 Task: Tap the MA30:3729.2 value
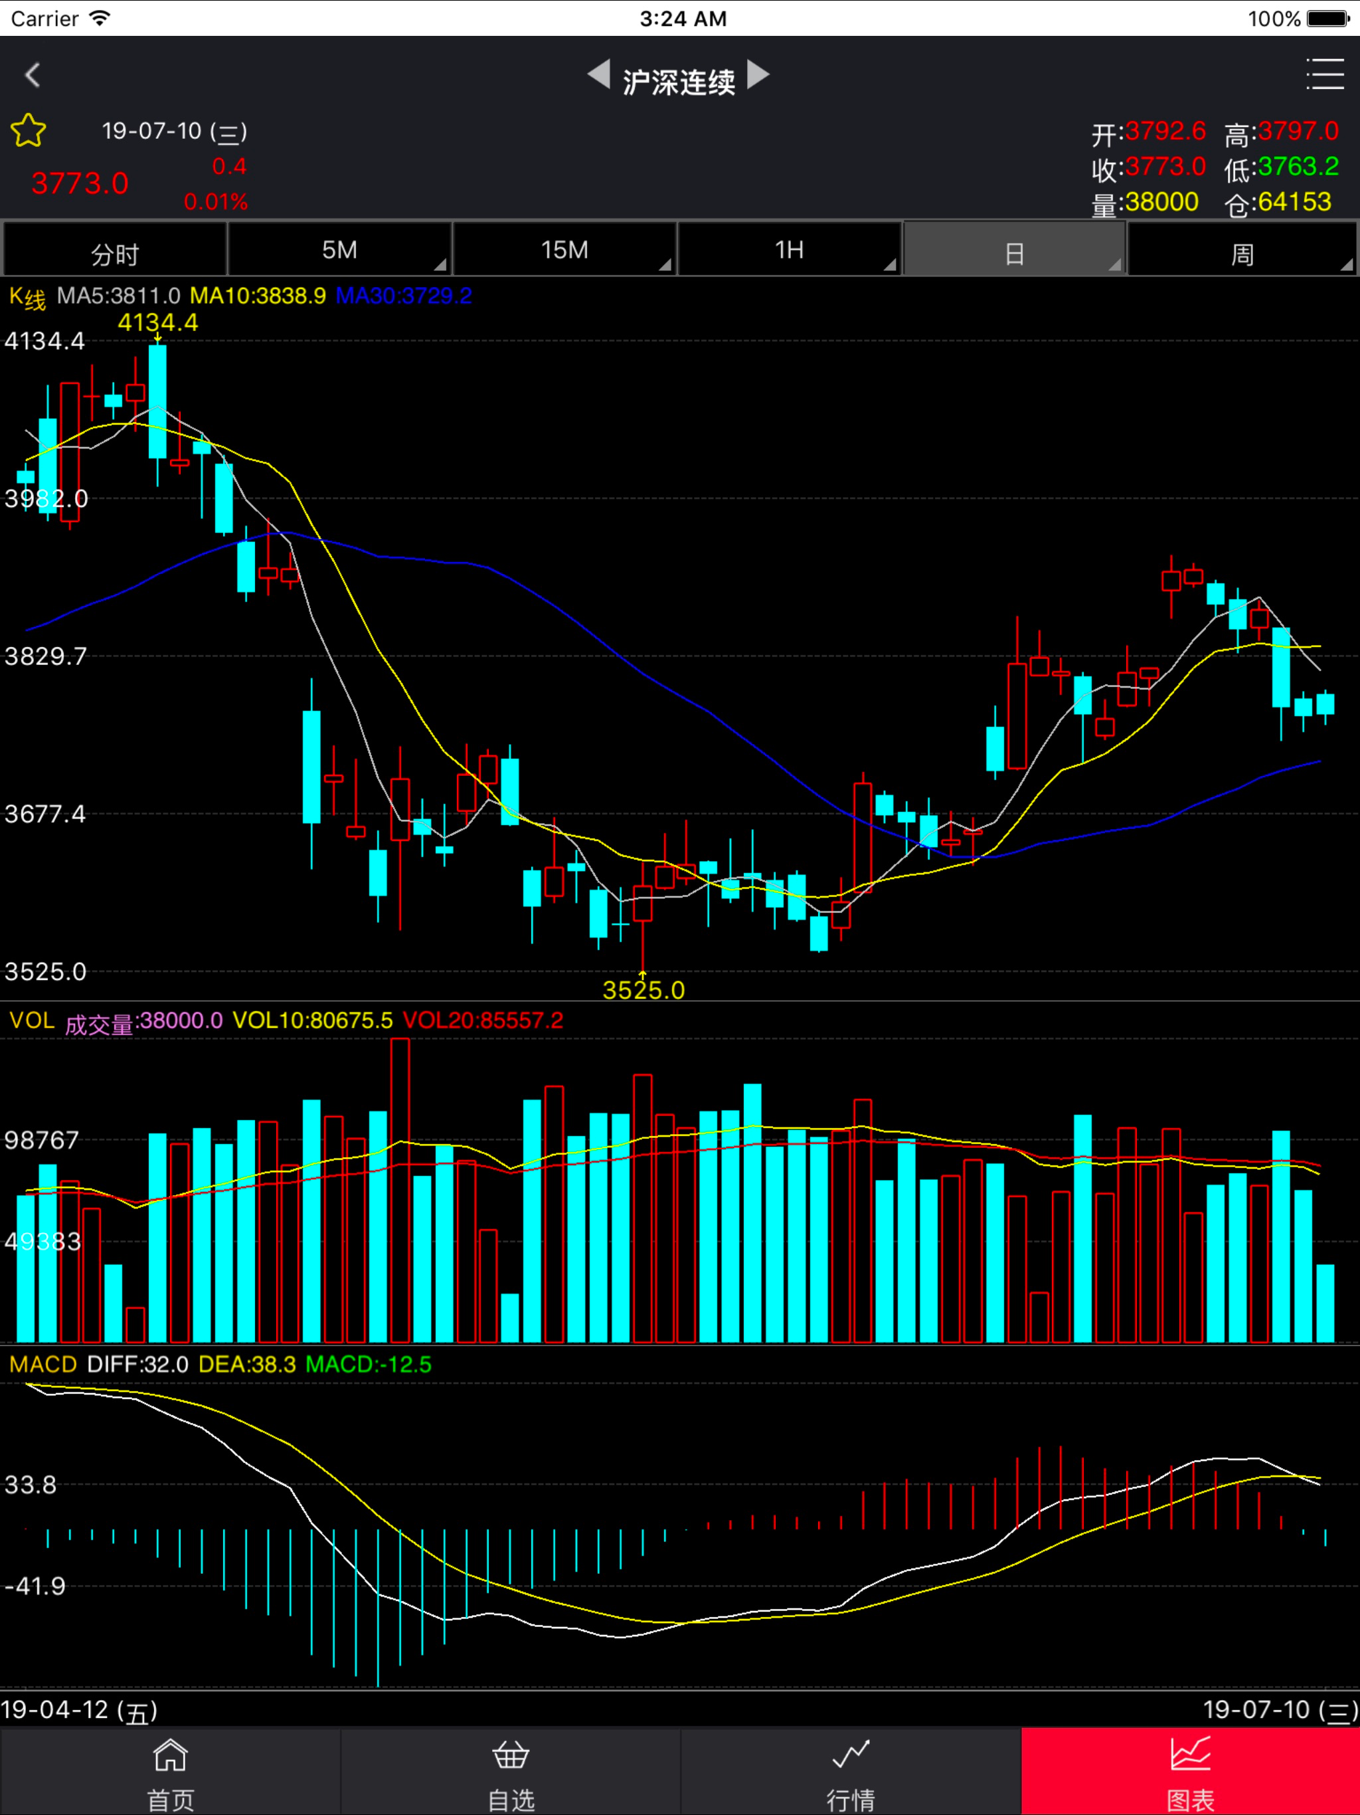coord(404,296)
